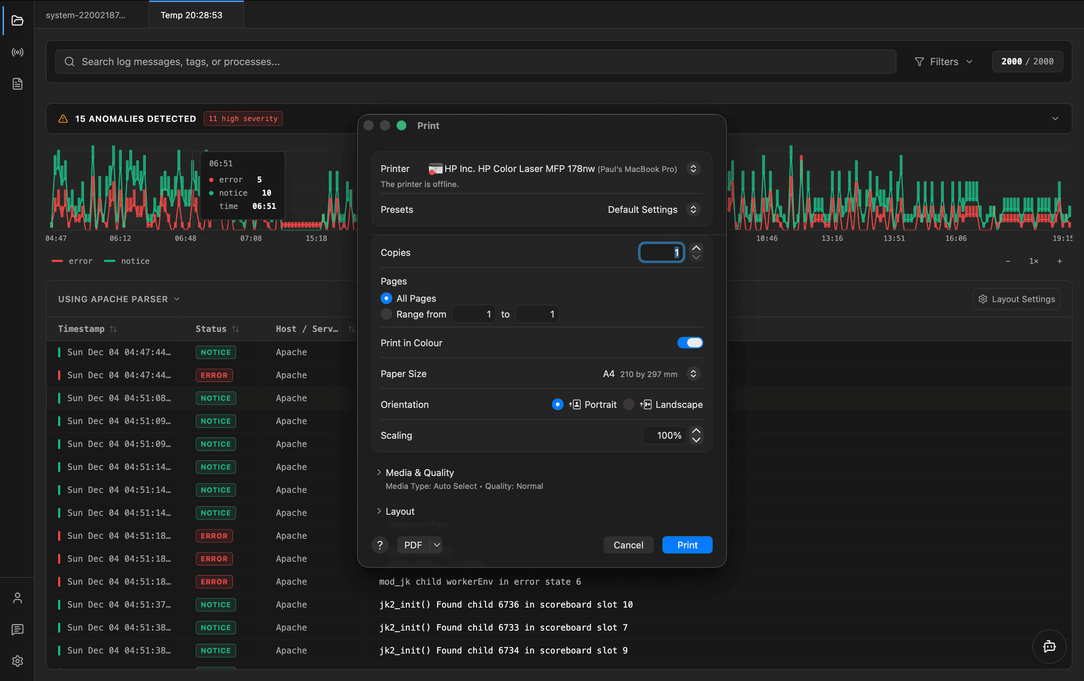
Task: Click the log search input field
Action: (x=475, y=62)
